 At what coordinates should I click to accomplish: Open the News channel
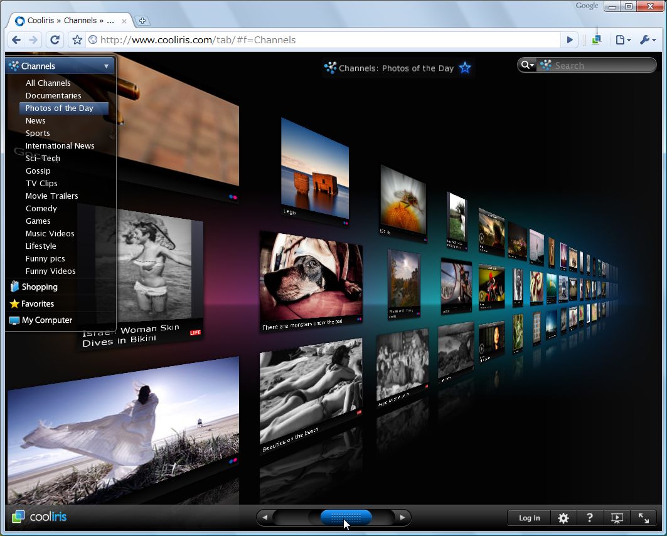click(35, 121)
